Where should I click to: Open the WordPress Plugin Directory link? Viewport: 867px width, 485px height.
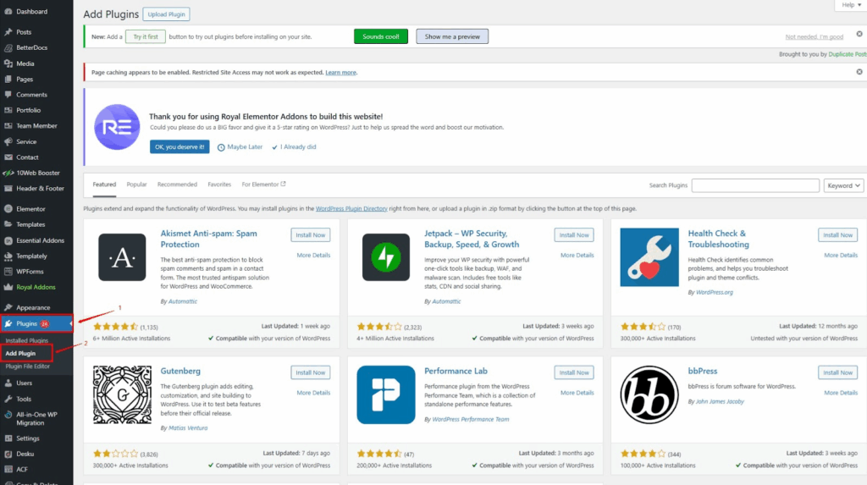coord(351,209)
